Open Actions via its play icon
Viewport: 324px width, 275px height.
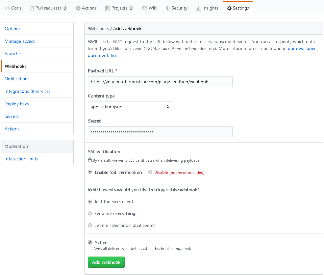(78, 8)
